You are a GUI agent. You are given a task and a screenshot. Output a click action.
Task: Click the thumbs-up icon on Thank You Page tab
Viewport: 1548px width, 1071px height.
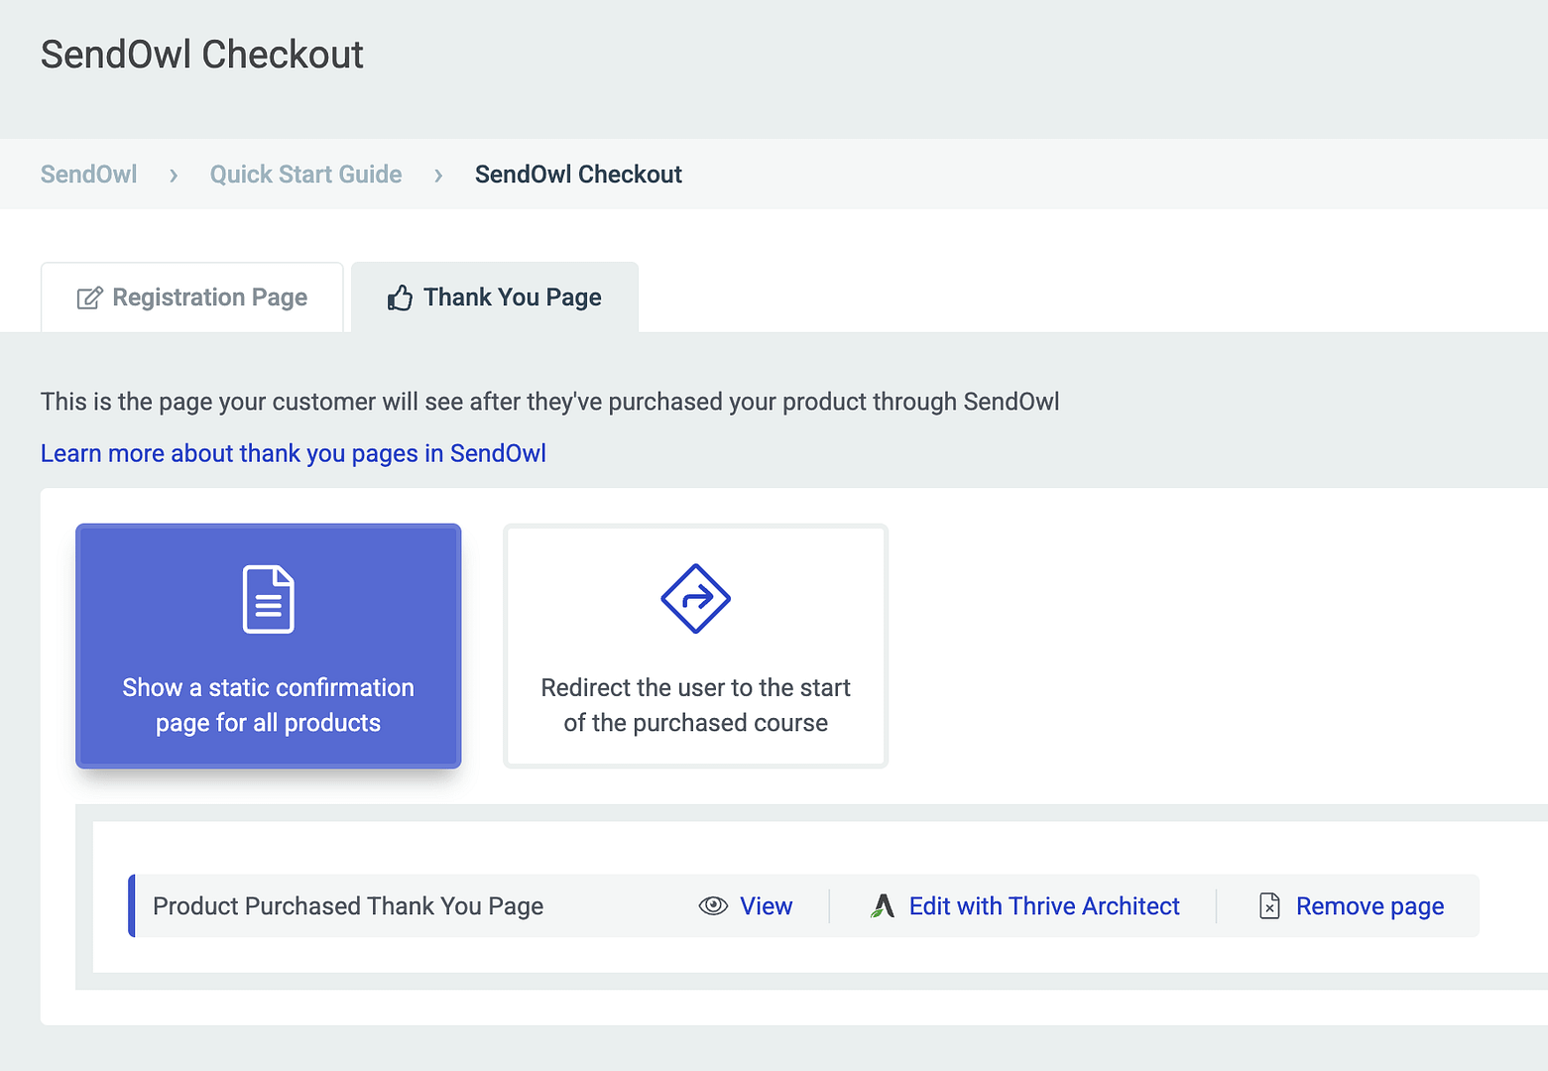pos(399,297)
